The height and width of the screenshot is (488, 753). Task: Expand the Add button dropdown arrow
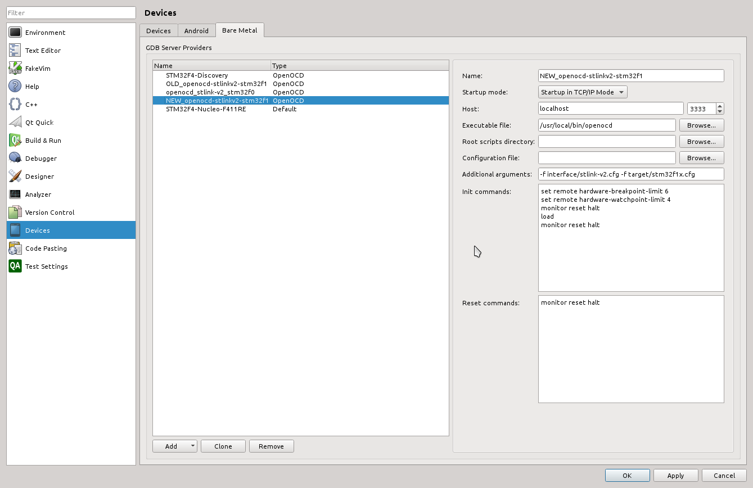pos(192,446)
